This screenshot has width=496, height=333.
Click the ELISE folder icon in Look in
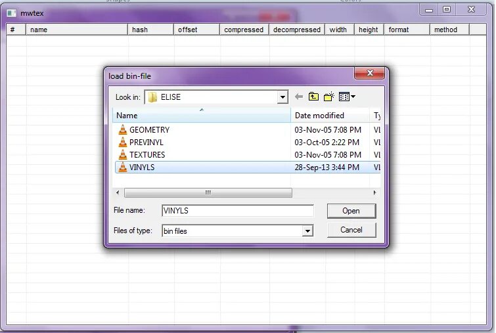(153, 97)
